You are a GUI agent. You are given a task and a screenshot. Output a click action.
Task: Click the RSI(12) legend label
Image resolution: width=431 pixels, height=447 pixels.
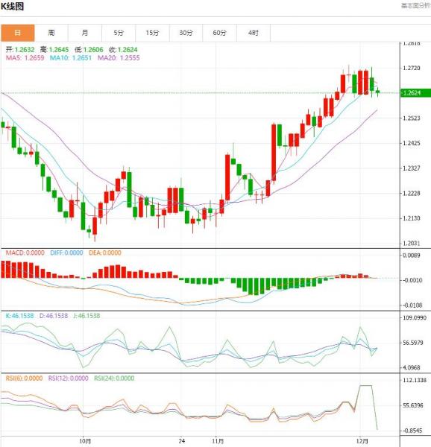click(x=68, y=378)
